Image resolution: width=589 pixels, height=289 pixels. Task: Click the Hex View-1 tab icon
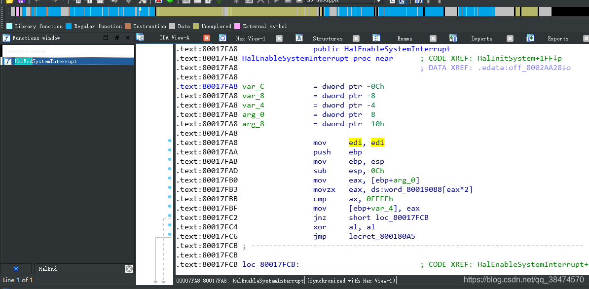(x=222, y=38)
